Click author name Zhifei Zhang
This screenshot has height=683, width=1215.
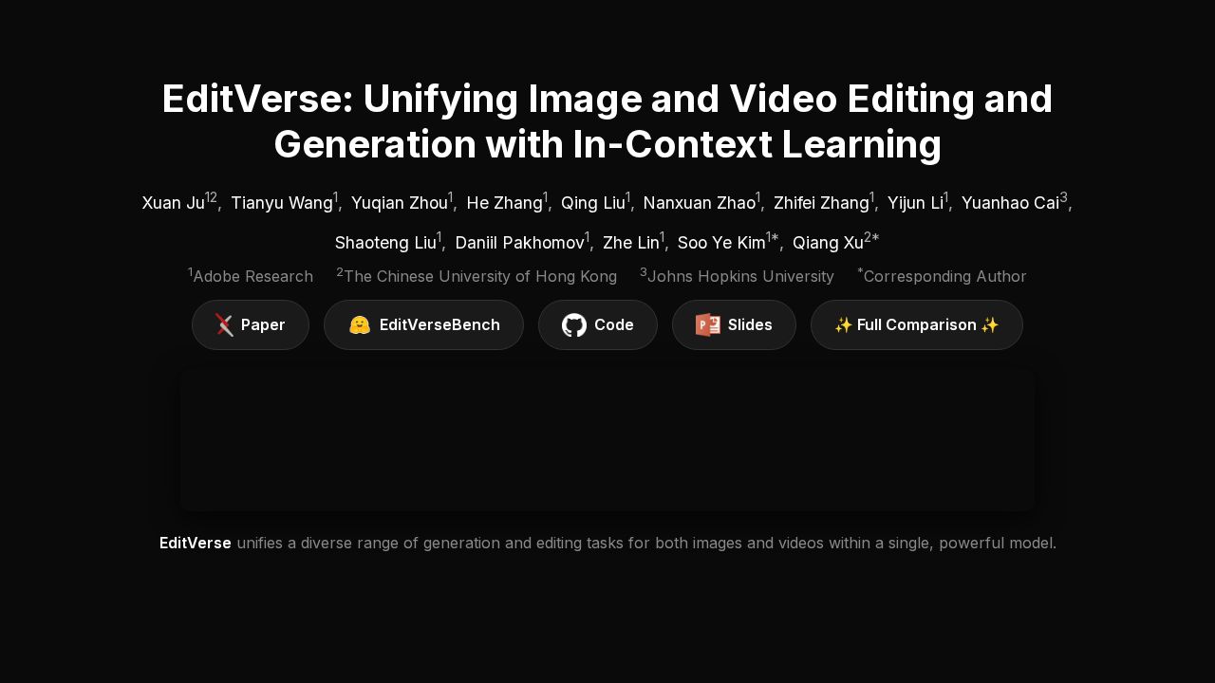[821, 203]
